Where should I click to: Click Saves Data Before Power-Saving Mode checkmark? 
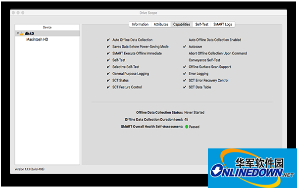coord(108,47)
